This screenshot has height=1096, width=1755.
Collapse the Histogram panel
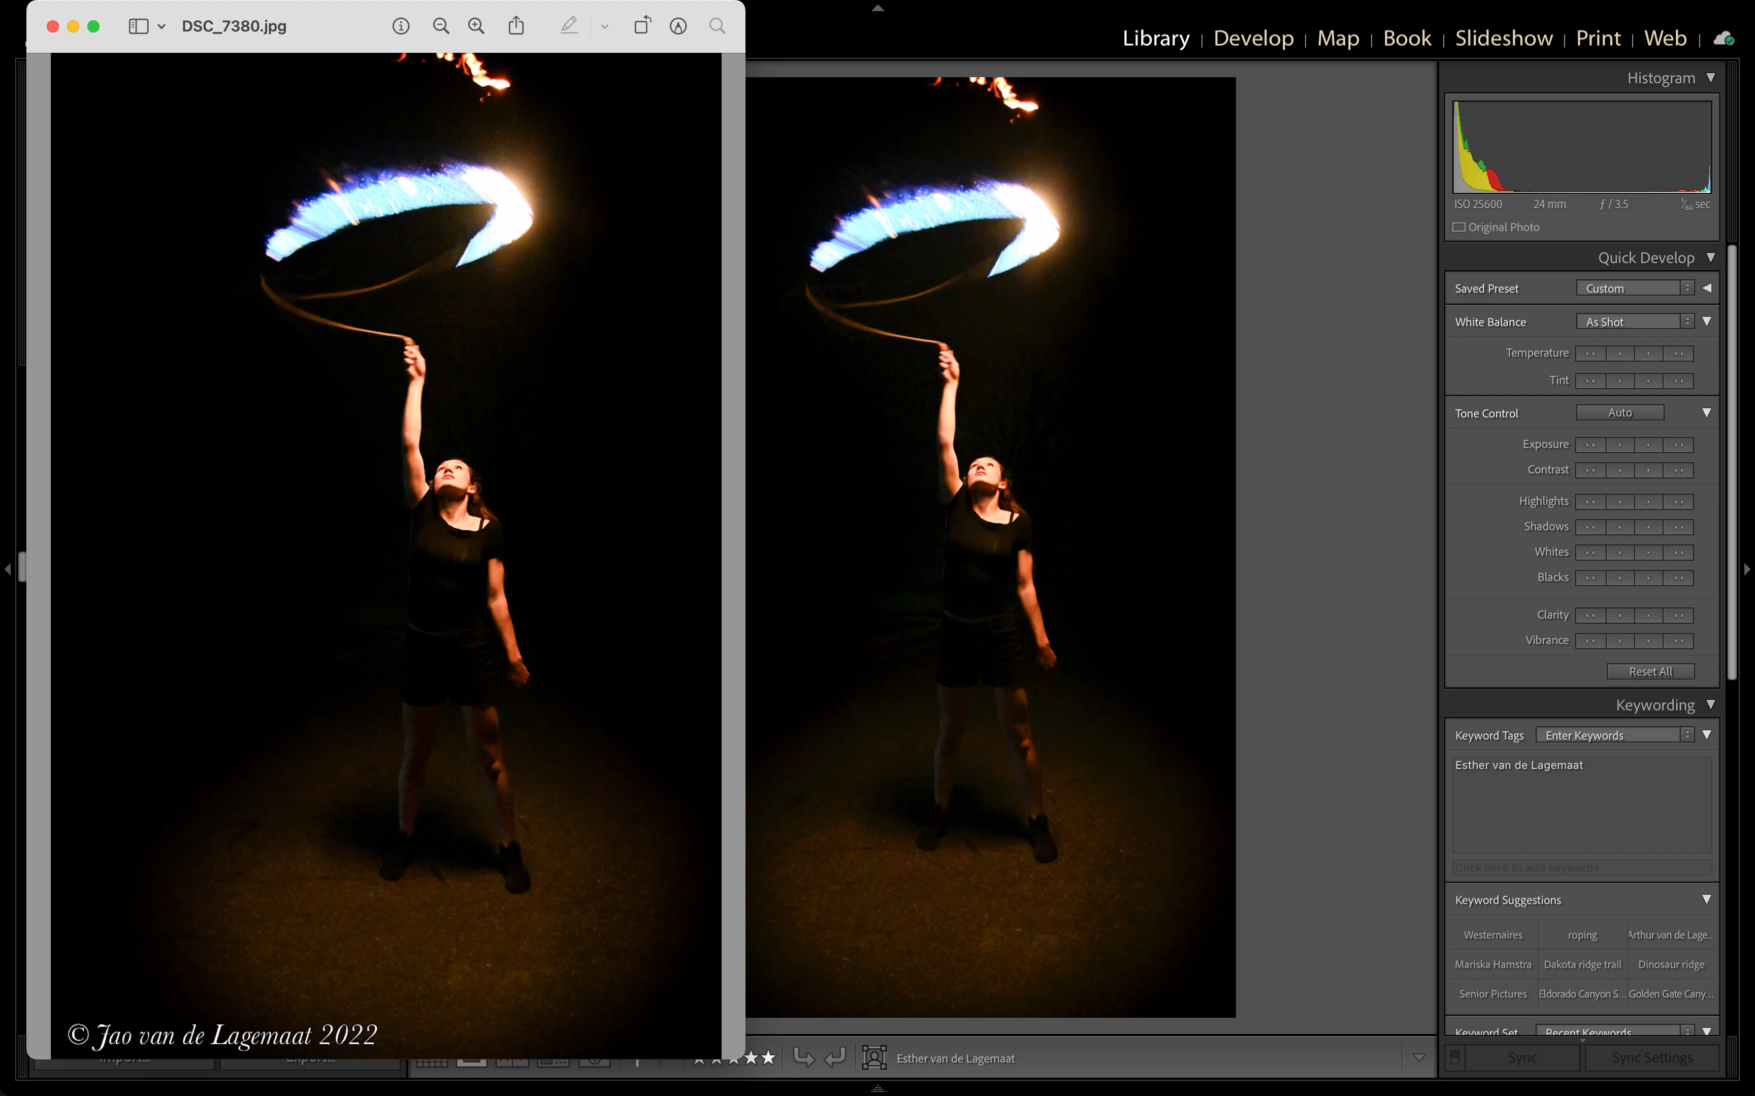[1711, 78]
